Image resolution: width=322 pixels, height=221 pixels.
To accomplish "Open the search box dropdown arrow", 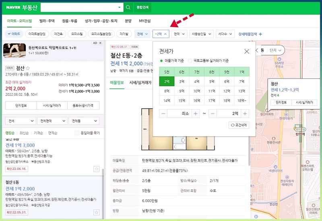I will point(119,7).
